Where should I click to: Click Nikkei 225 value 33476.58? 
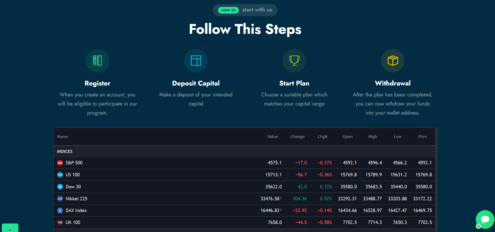(270, 199)
